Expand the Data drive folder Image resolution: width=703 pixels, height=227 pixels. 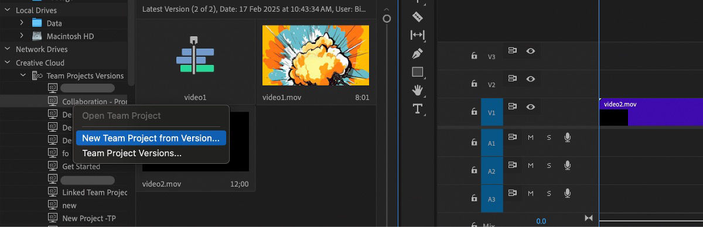(x=22, y=23)
